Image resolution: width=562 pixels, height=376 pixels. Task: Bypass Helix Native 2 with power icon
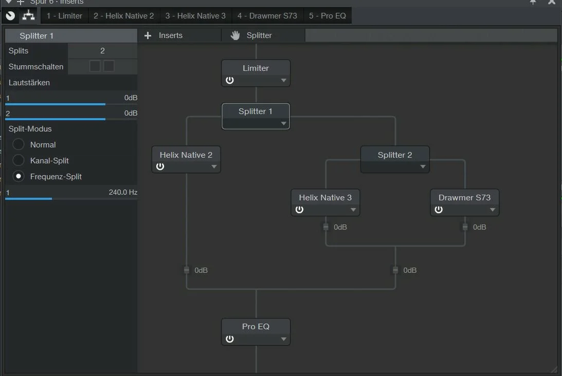pos(160,166)
